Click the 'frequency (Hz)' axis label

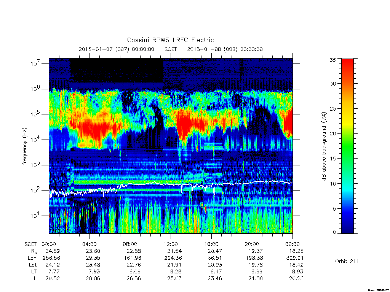click(24, 146)
